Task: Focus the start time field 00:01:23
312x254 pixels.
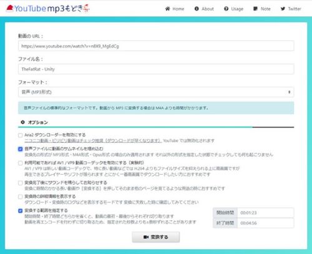Action: (266, 213)
